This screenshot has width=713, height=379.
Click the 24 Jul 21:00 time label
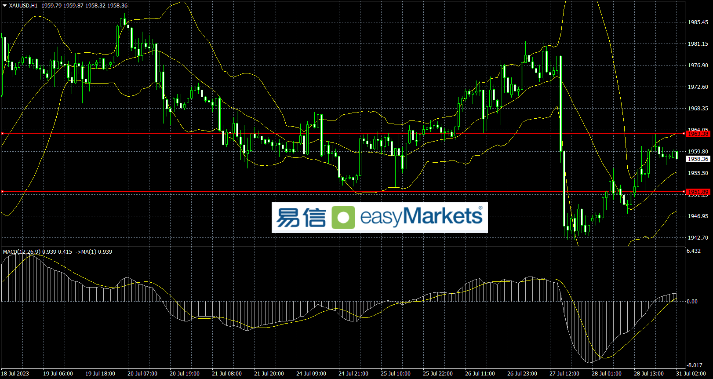point(353,374)
